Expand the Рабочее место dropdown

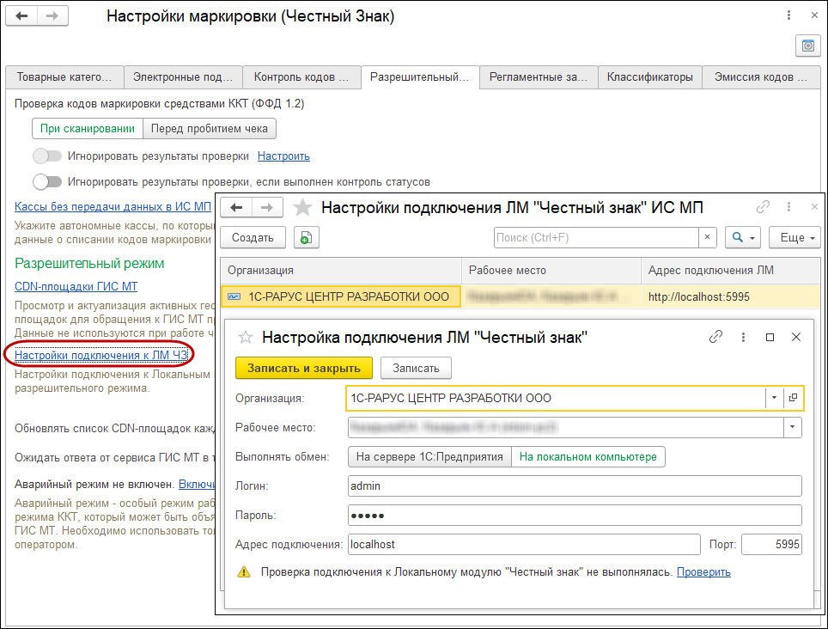[792, 427]
